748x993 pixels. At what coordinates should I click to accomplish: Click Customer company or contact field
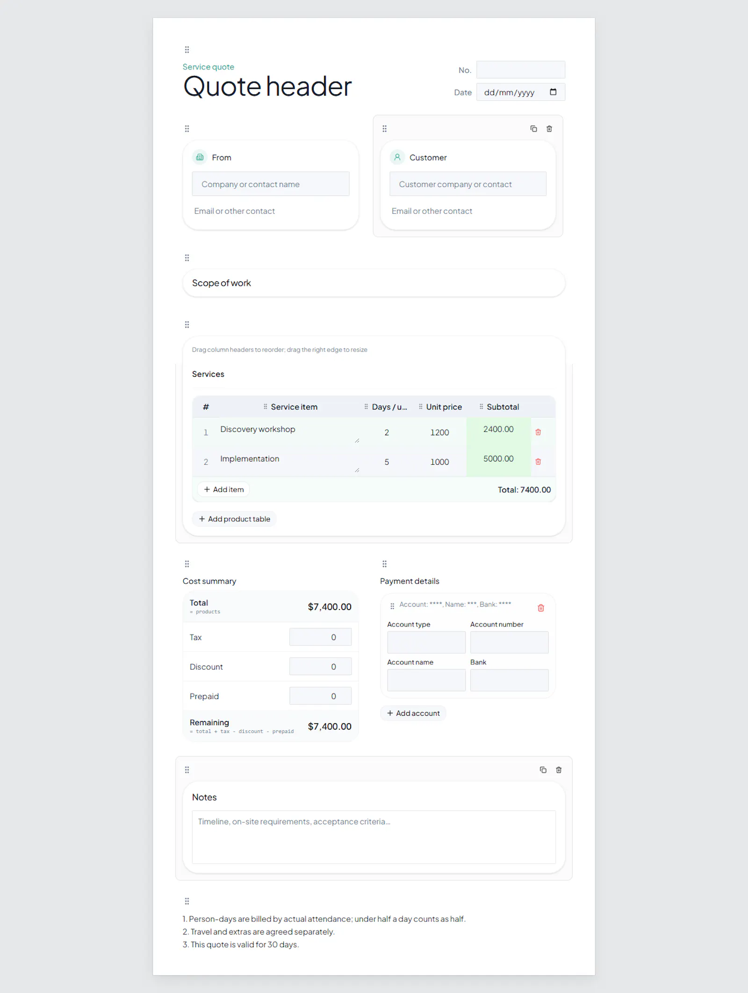click(x=468, y=184)
